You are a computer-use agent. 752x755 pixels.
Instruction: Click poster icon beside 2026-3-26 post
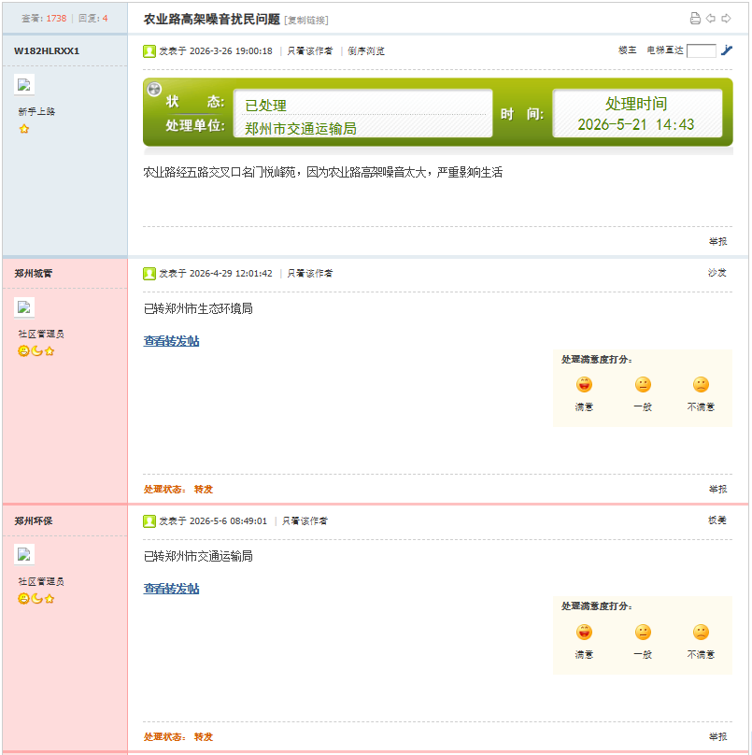(149, 51)
